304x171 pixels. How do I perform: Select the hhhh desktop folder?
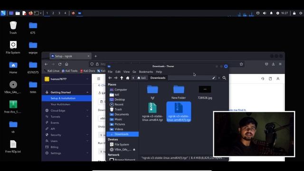click(x=33, y=87)
